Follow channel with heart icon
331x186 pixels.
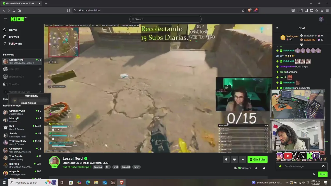(234, 160)
